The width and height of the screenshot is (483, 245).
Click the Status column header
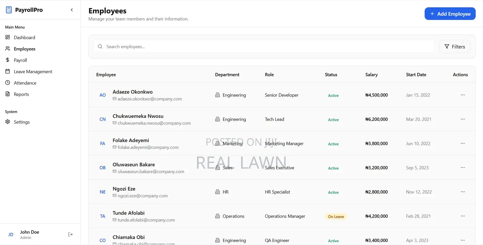[331, 75]
